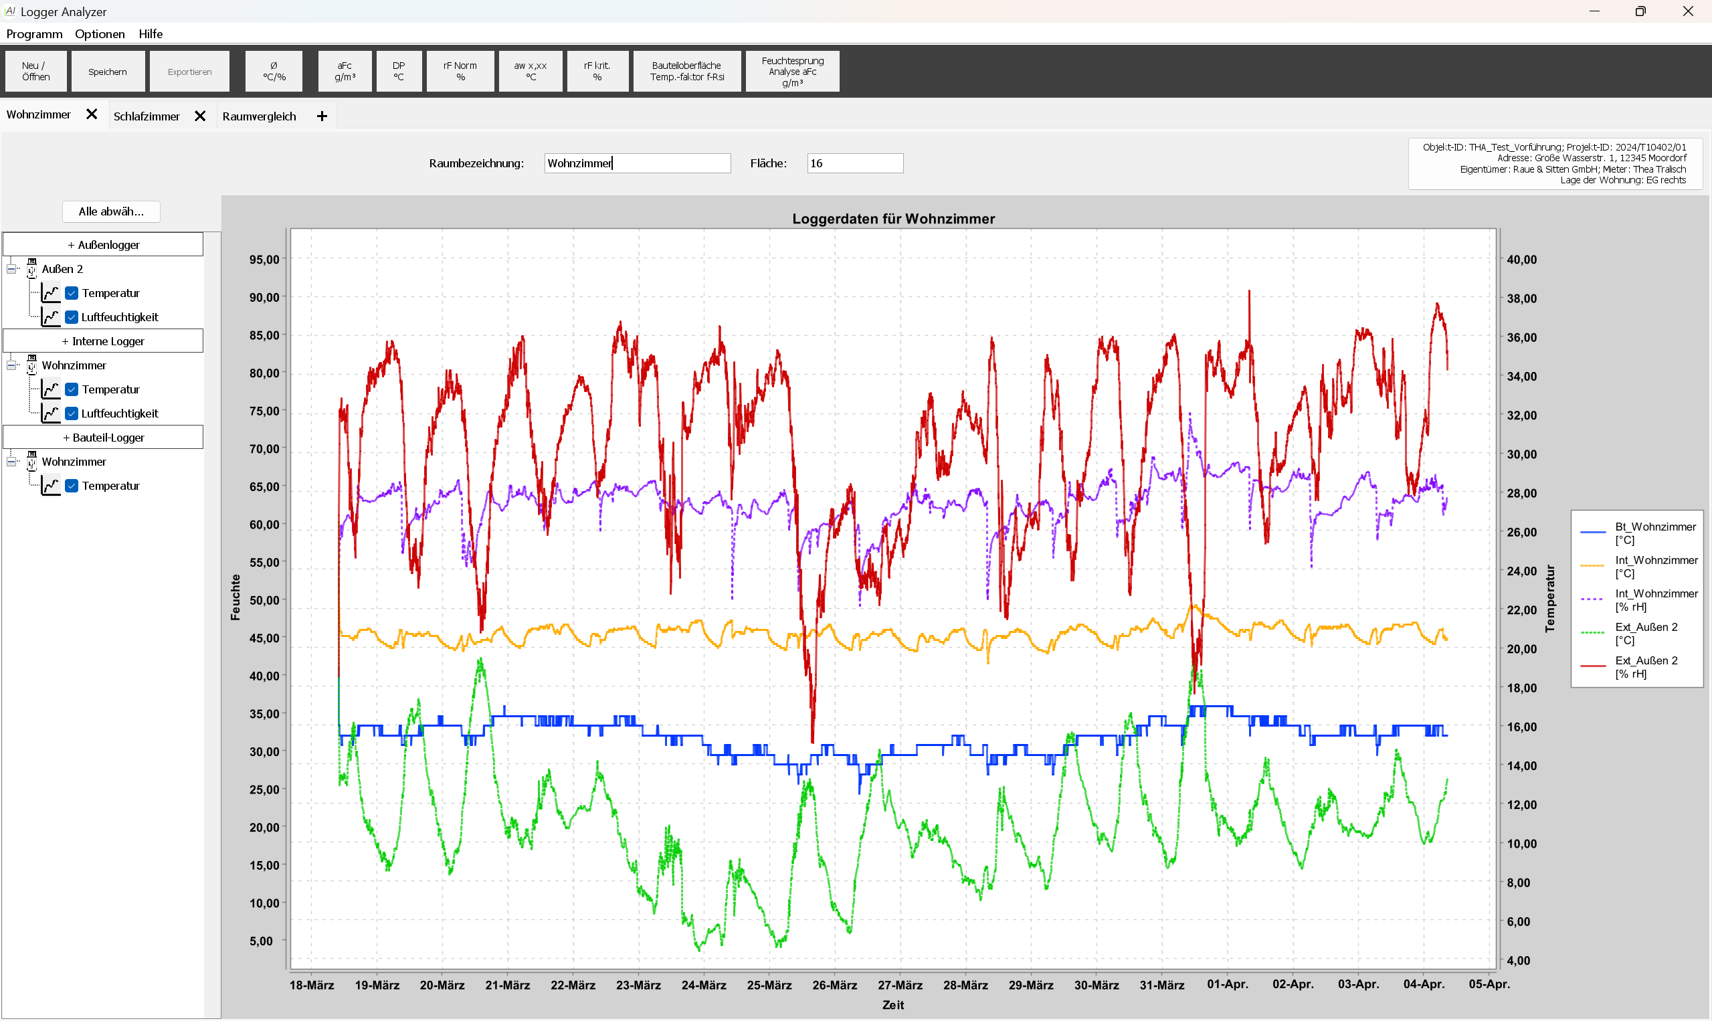The image size is (1712, 1021).
Task: Open the Optionen menu
Action: tap(100, 33)
